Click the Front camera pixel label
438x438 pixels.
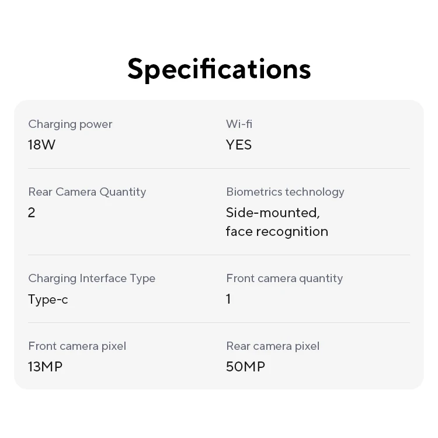[77, 346]
